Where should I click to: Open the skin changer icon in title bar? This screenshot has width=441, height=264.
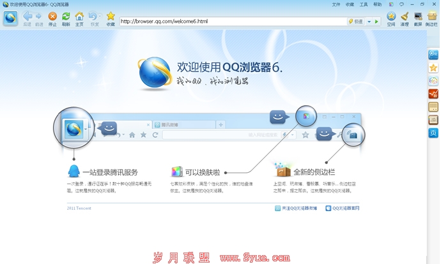point(391,4)
